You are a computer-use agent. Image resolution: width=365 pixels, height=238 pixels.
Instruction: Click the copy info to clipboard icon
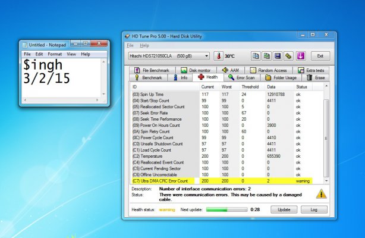[x=256, y=56]
